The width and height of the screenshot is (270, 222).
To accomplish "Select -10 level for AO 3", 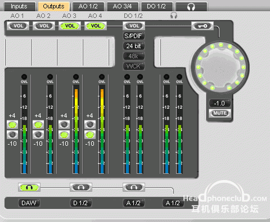I will click(64, 135).
